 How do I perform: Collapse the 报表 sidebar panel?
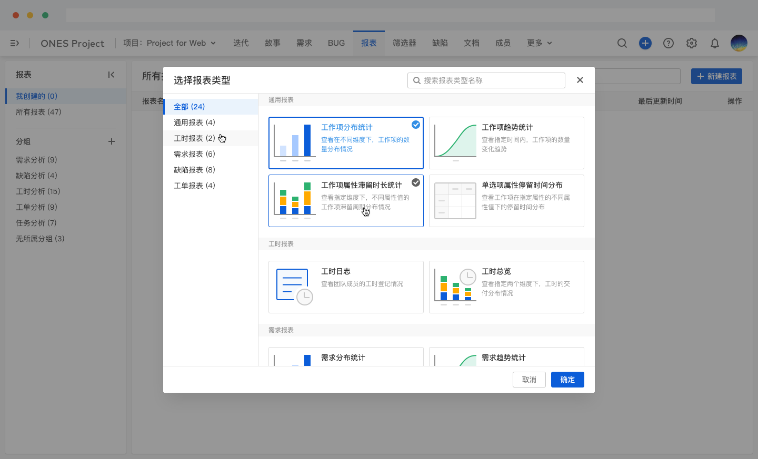pos(111,75)
